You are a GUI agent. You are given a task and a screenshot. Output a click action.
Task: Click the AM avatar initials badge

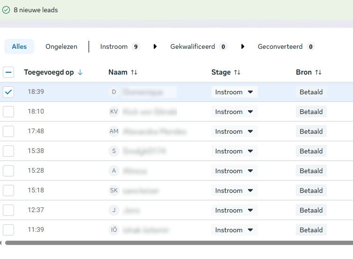click(x=114, y=131)
